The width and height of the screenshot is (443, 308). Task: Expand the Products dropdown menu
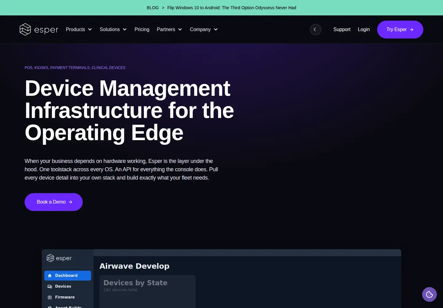click(x=79, y=30)
